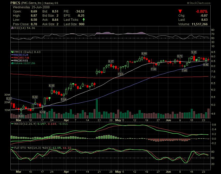
Task: Click the 8.41 price annotation
Action: (x=206, y=65)
